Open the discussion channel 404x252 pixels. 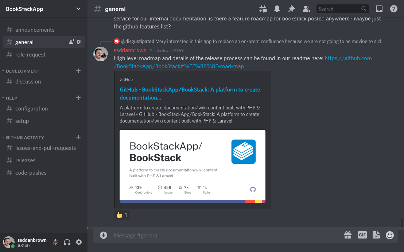[x=43, y=81]
